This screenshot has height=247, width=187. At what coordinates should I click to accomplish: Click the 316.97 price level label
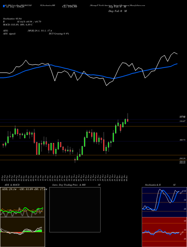click(x=182, y=121)
